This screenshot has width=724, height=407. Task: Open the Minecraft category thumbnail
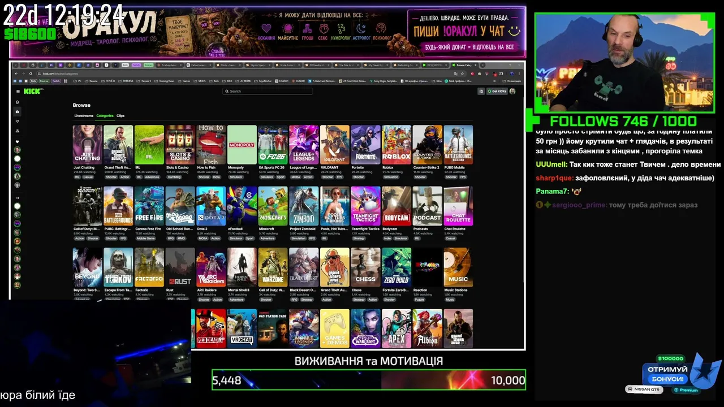click(273, 206)
